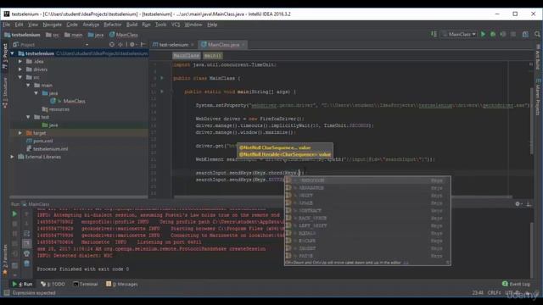Click the Run tool window tab at bottom

(x=22, y=284)
